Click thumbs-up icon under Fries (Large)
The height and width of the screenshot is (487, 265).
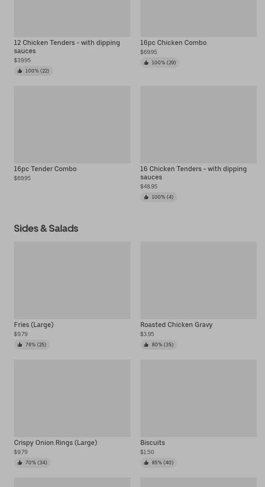[x=20, y=345]
